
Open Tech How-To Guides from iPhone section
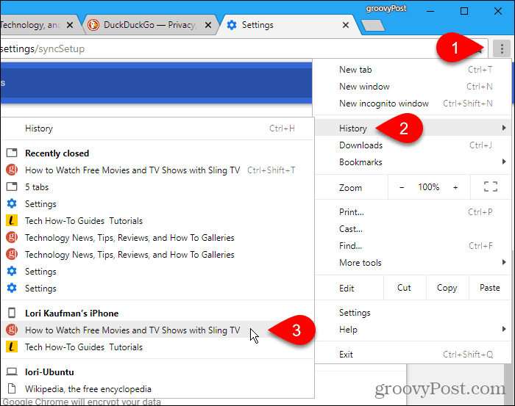coord(157,347)
